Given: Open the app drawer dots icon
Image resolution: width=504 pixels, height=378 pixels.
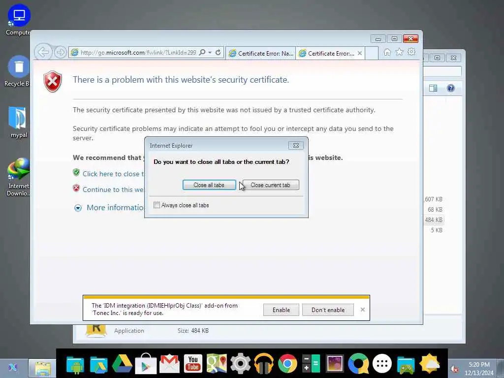Looking at the screenshot, I should (x=382, y=364).
